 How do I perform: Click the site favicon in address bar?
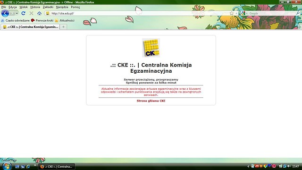click(x=48, y=13)
